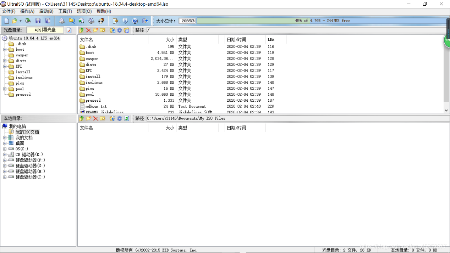The height and width of the screenshot is (253, 450).
Task: Expand the CD 驱动器(E:) node
Action: [5, 154]
